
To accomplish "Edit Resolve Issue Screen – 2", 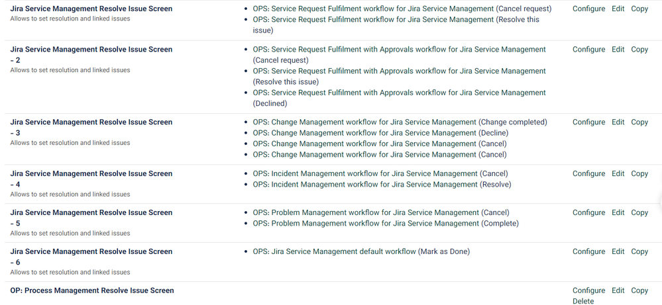I will click(618, 49).
